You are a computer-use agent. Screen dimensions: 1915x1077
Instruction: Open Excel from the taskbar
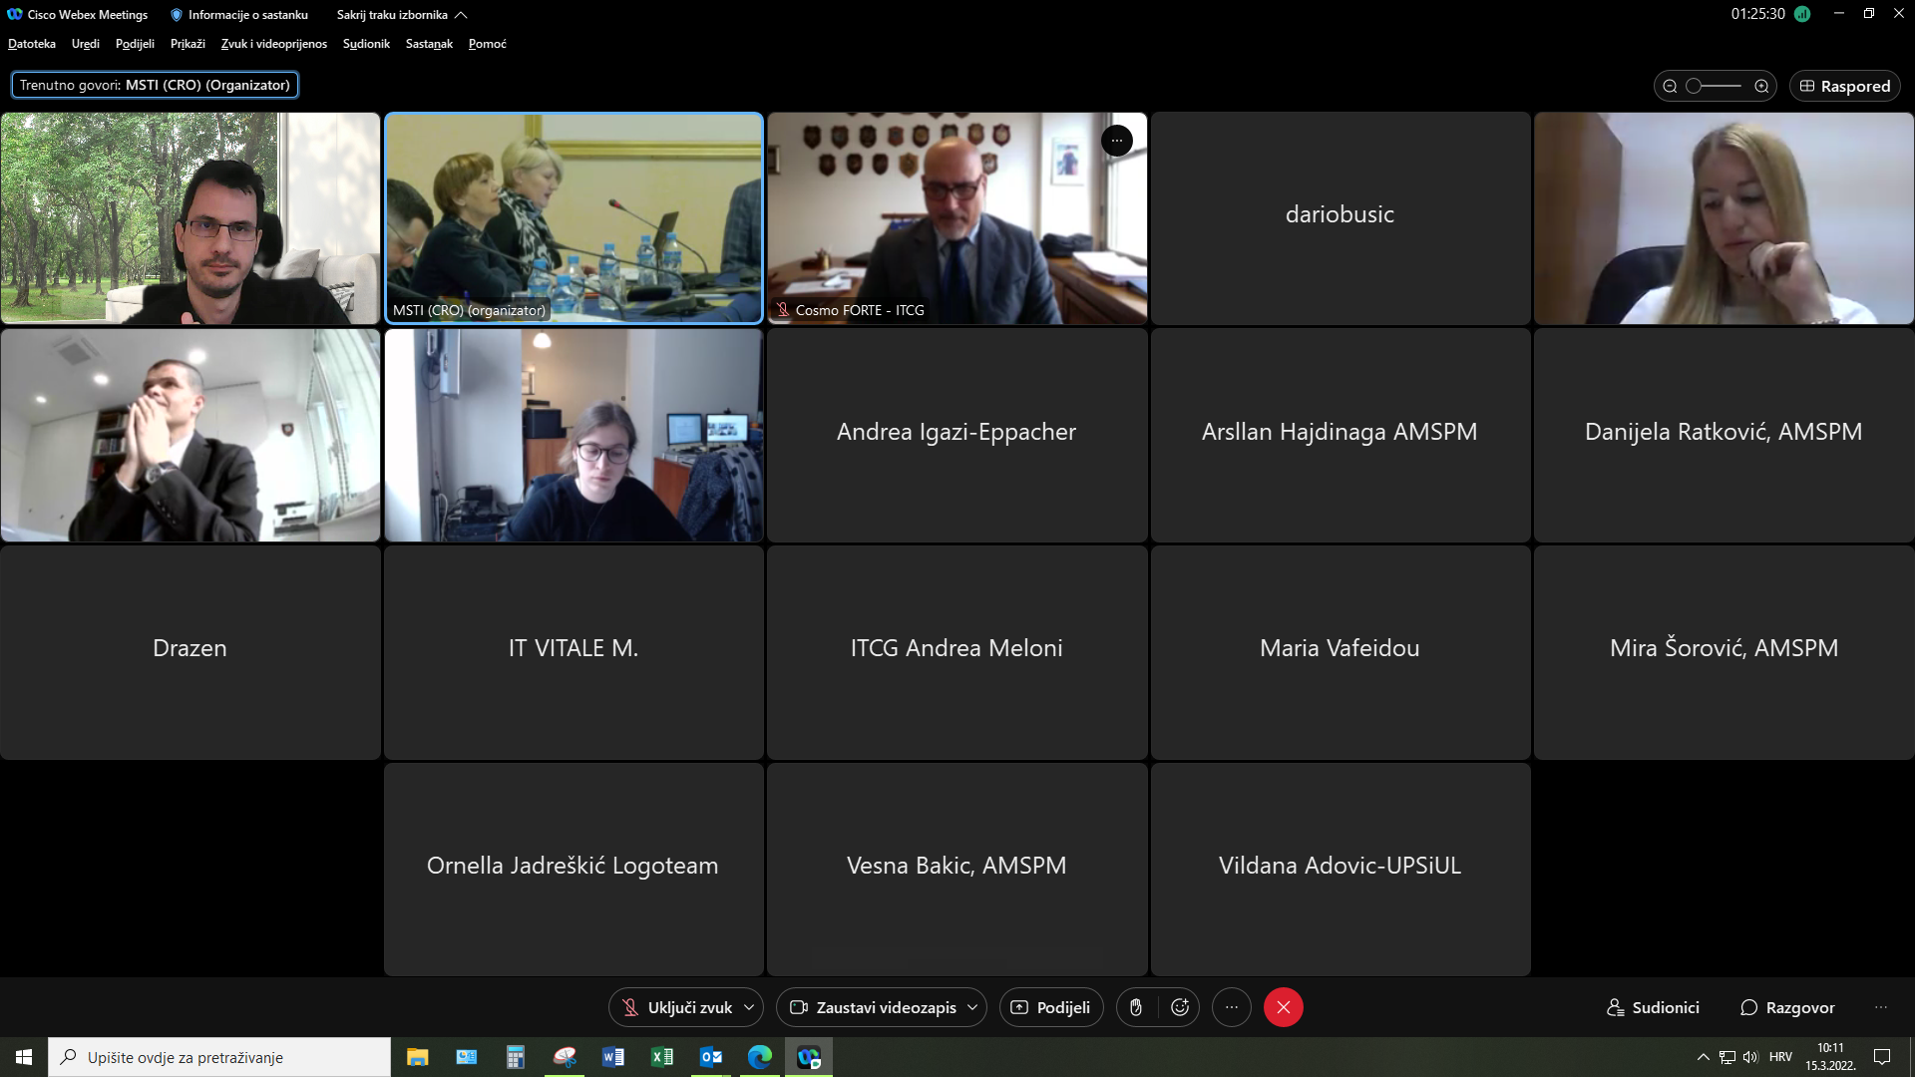(662, 1057)
